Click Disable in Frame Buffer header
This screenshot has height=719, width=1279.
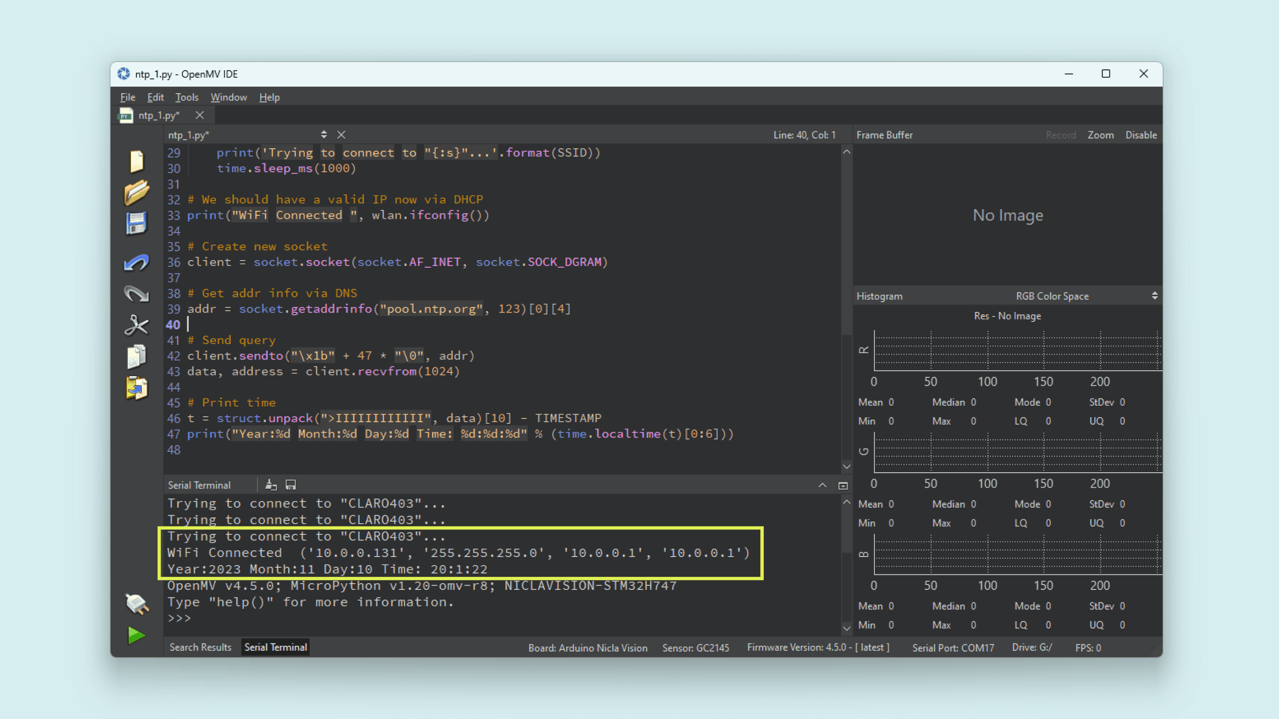[1140, 135]
